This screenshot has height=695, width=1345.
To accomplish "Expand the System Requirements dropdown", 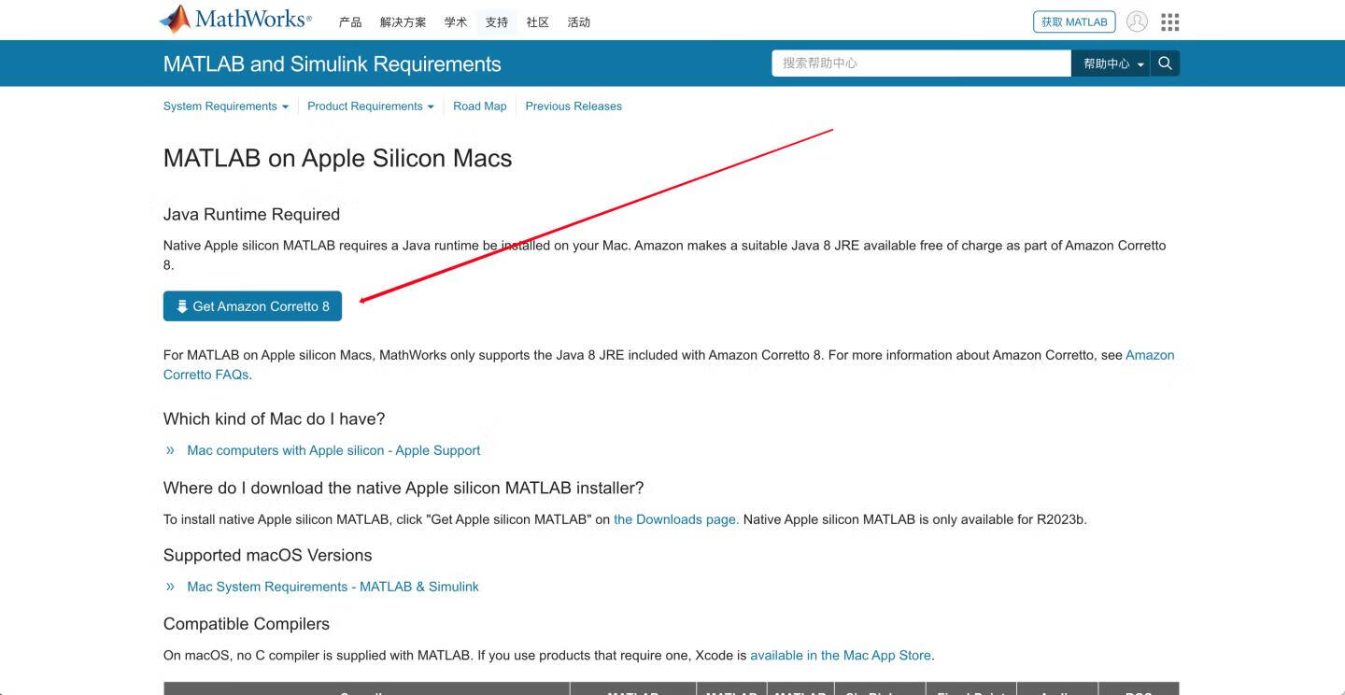I will pos(225,106).
